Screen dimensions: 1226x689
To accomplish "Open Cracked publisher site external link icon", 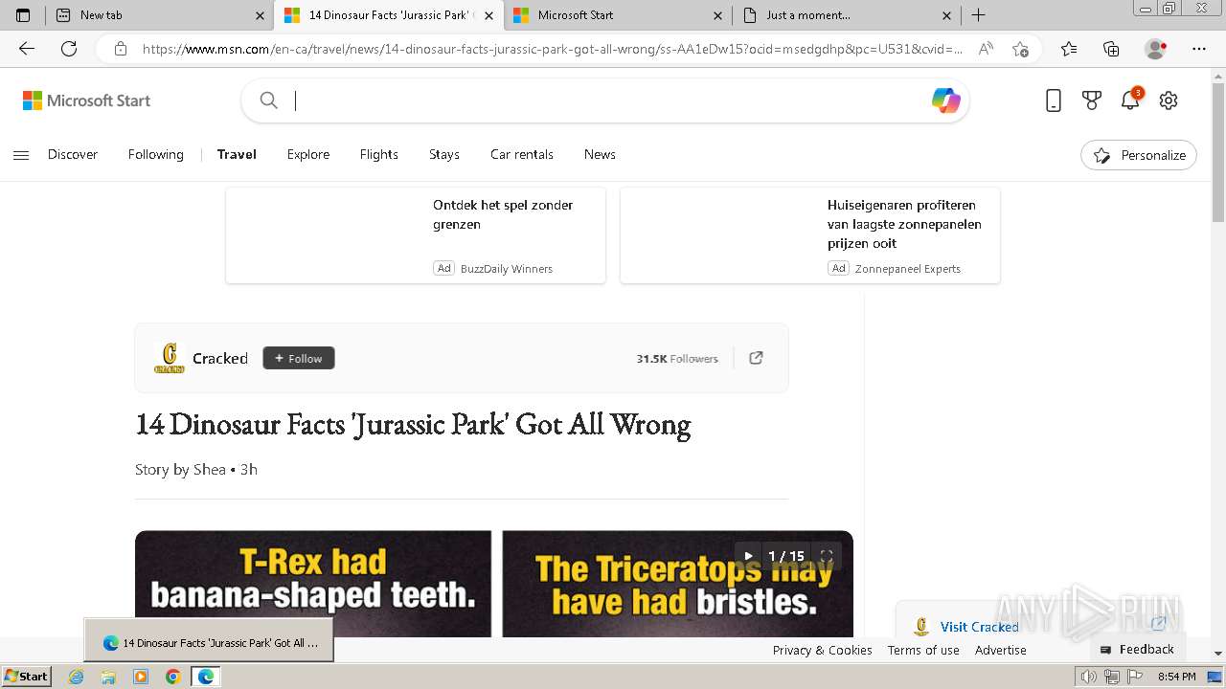I will (756, 358).
